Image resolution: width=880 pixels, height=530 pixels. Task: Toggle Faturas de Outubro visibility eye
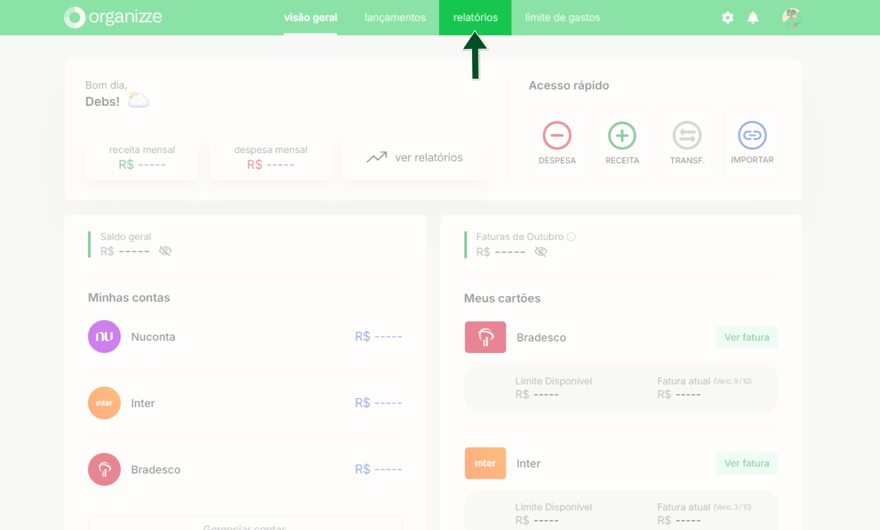541,251
